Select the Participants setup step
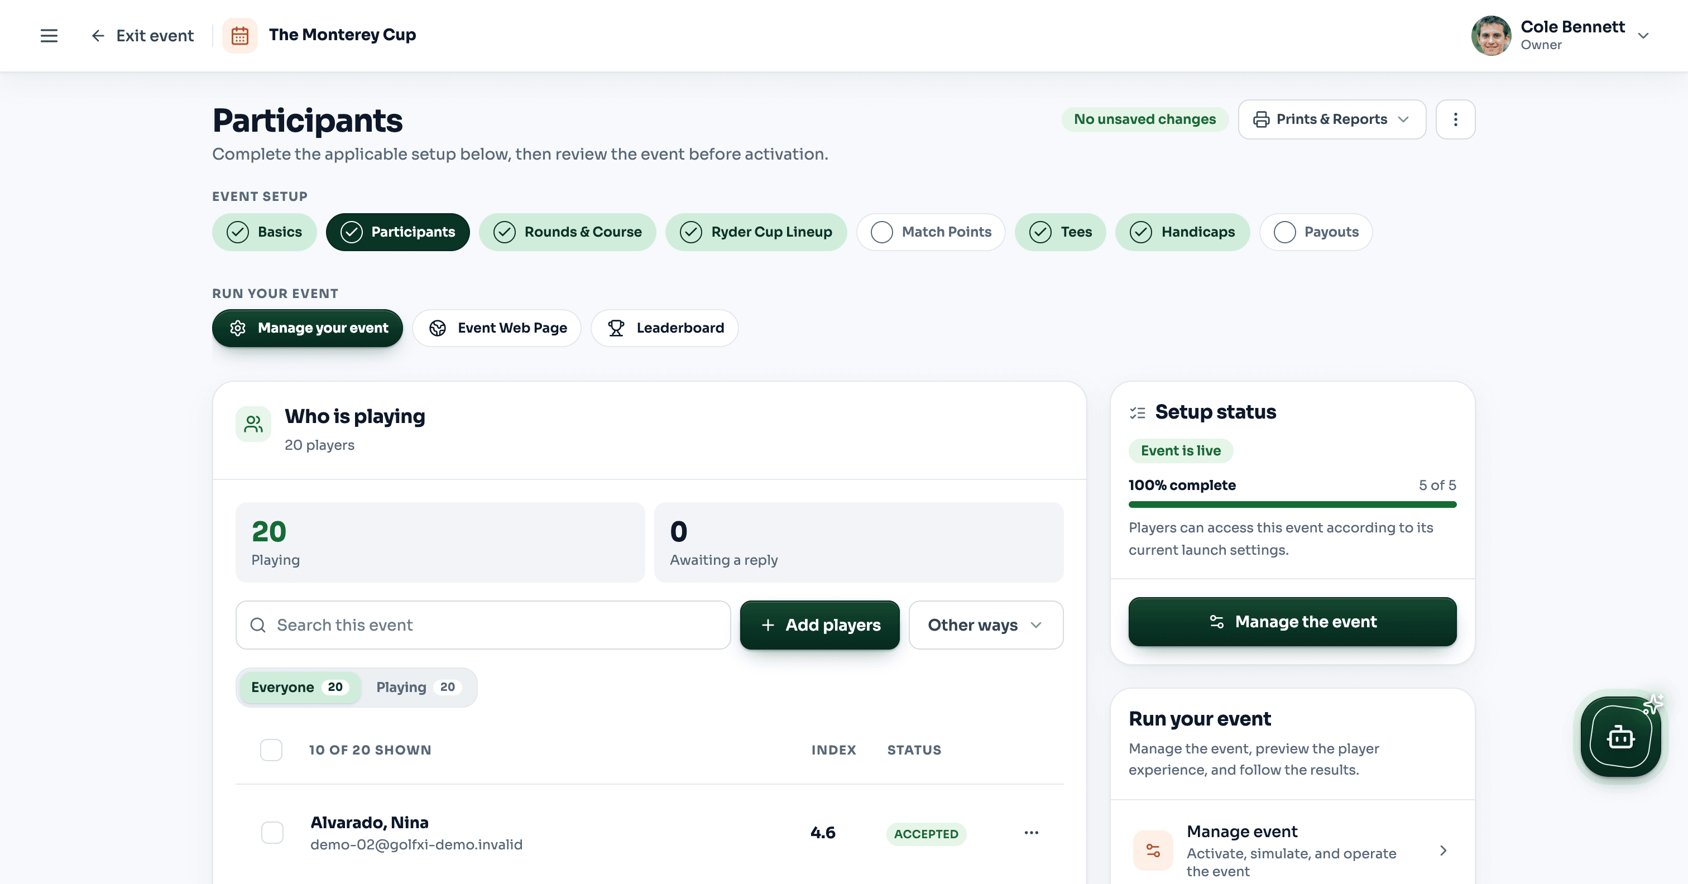Image resolution: width=1688 pixels, height=884 pixels. (x=398, y=232)
